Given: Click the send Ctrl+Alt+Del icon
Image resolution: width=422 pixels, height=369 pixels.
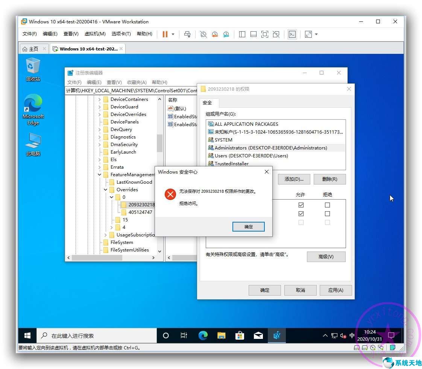Looking at the screenshot, I should click(x=187, y=34).
